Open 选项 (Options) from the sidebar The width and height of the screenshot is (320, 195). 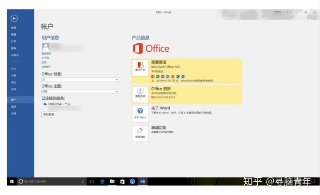(14, 107)
